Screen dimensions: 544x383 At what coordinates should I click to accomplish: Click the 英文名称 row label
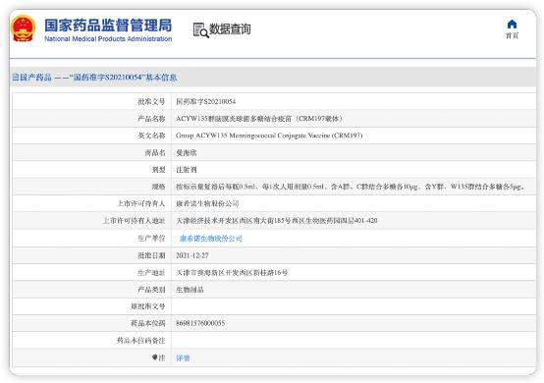pos(151,136)
